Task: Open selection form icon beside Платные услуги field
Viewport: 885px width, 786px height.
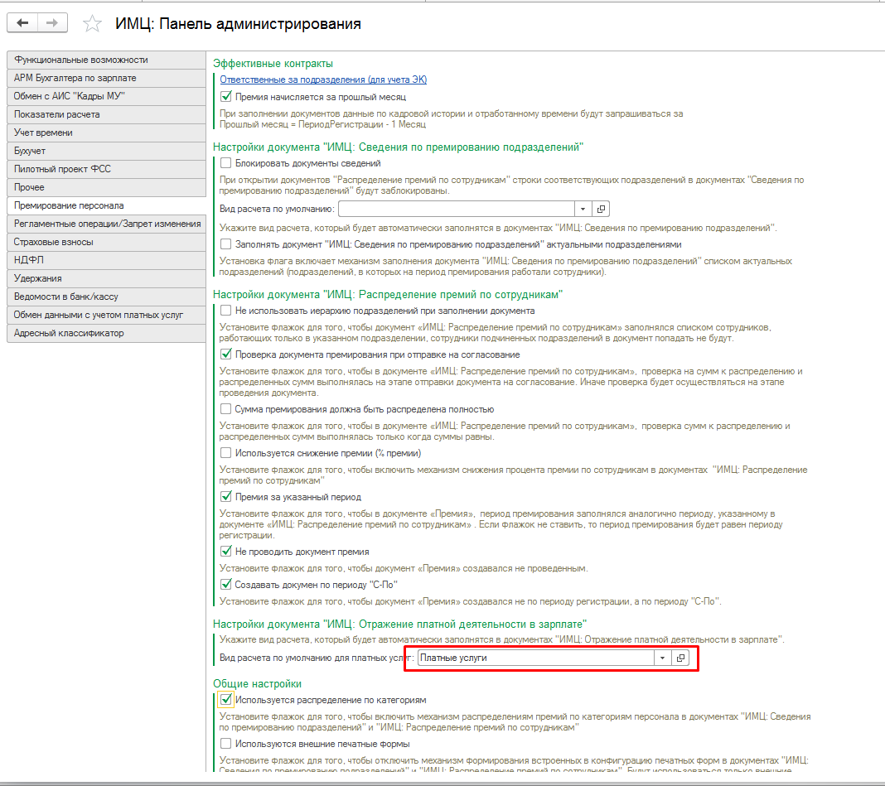Action: [x=681, y=658]
